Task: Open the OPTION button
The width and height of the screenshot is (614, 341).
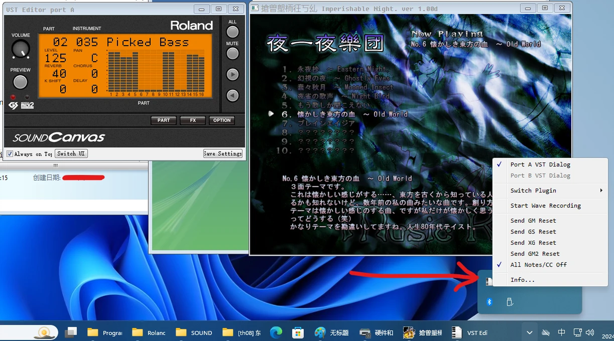Action: 222,120
